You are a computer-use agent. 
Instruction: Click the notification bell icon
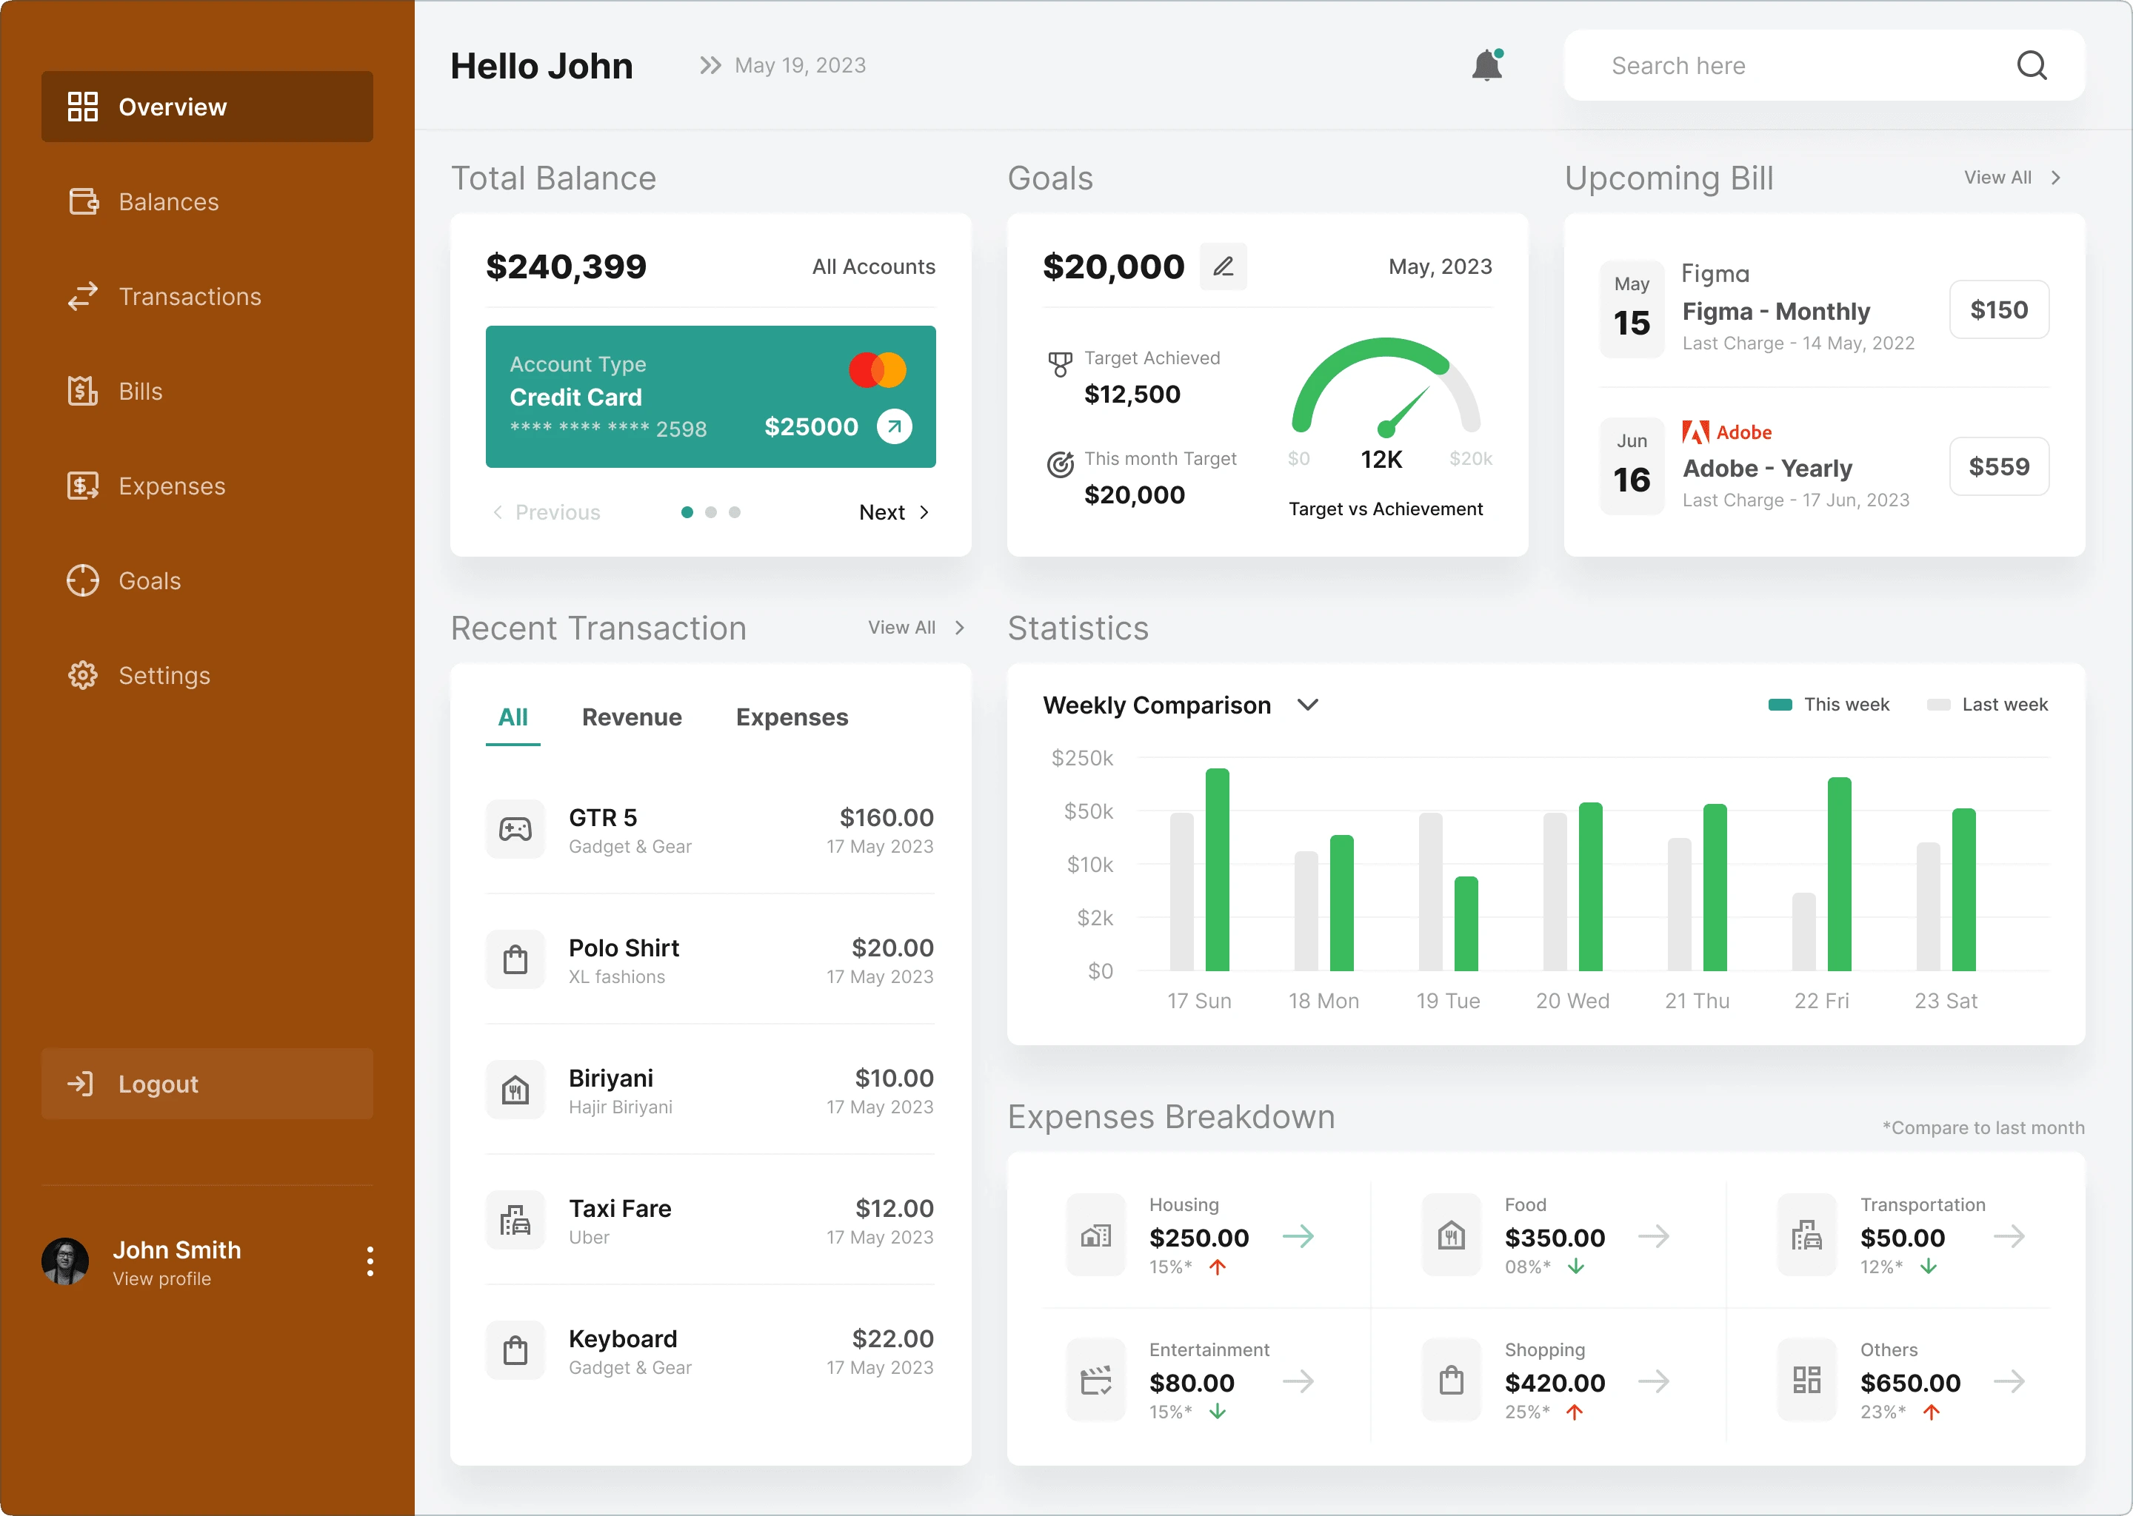(x=1486, y=66)
